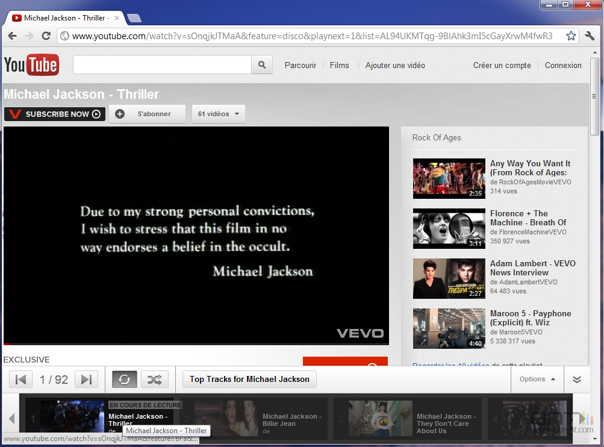This screenshot has height=447, width=604.
Task: Open the Chrome wrench menu
Action: [x=590, y=36]
